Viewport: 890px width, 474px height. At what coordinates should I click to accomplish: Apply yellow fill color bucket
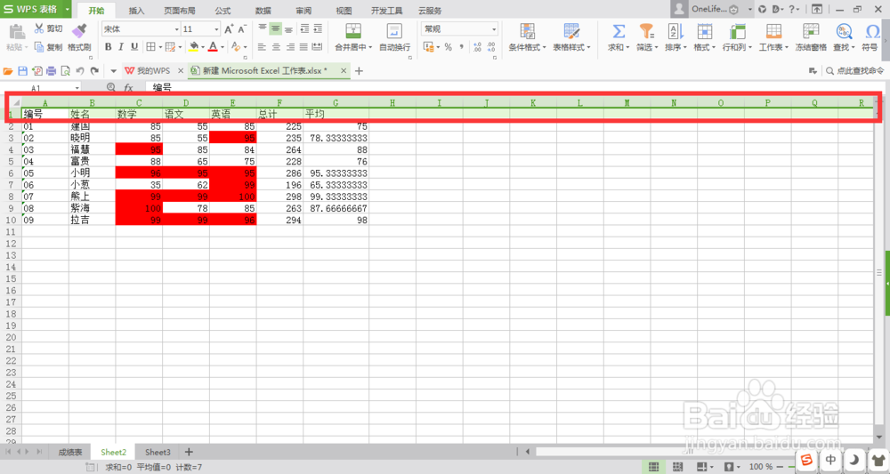tap(193, 47)
